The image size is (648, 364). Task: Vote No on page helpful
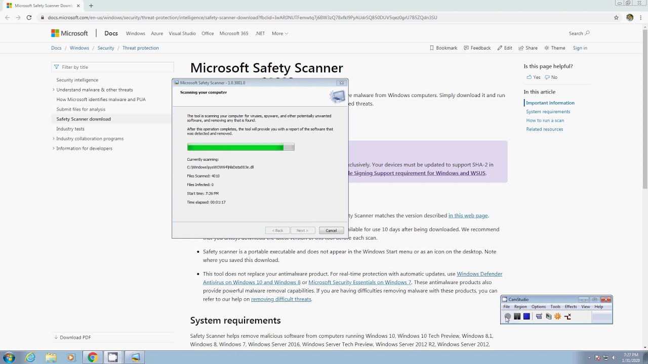tap(551, 77)
